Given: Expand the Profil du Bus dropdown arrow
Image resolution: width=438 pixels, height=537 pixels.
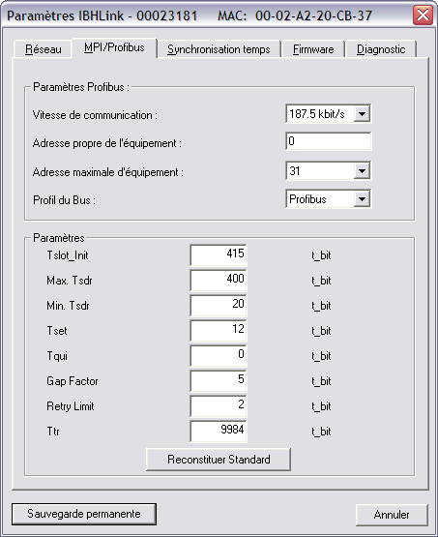Looking at the screenshot, I should pyautogui.click(x=362, y=199).
